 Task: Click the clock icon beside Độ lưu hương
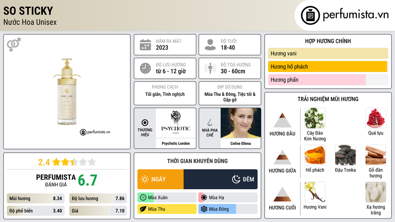(x=145, y=68)
